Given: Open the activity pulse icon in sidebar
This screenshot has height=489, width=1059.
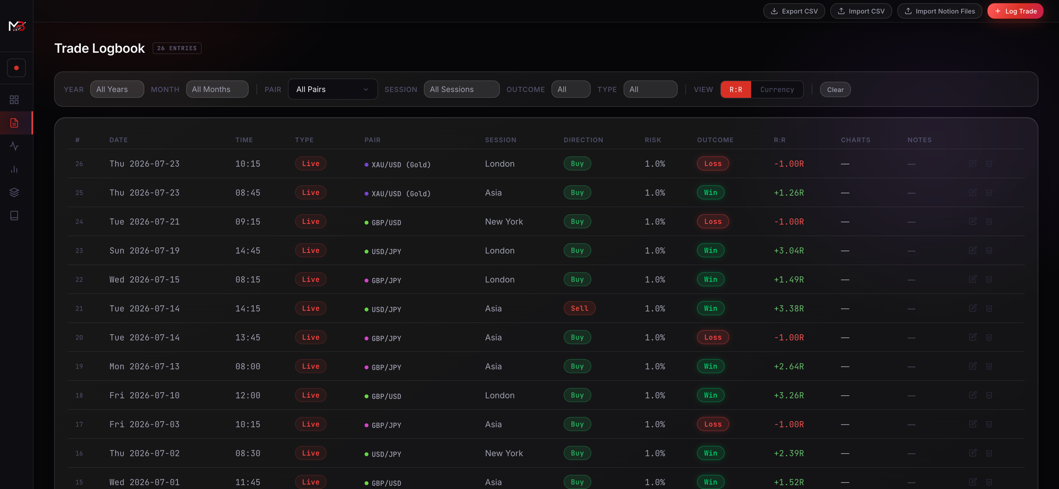Looking at the screenshot, I should [14, 146].
